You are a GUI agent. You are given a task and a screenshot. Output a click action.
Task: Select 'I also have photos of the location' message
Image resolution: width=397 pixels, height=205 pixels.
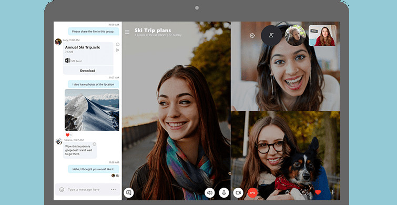click(x=94, y=84)
